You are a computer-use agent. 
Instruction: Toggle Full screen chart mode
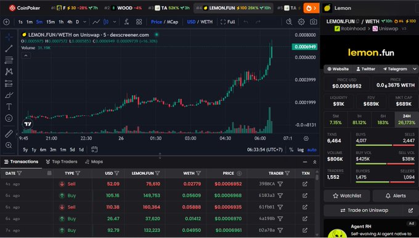click(227, 22)
